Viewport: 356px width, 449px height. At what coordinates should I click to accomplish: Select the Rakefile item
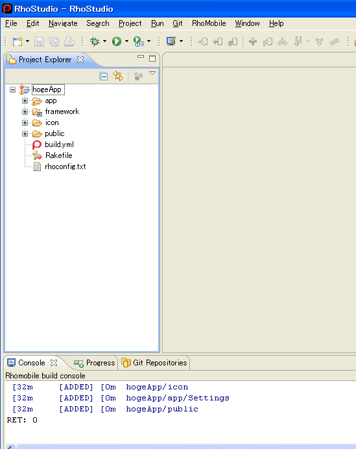tap(59, 155)
